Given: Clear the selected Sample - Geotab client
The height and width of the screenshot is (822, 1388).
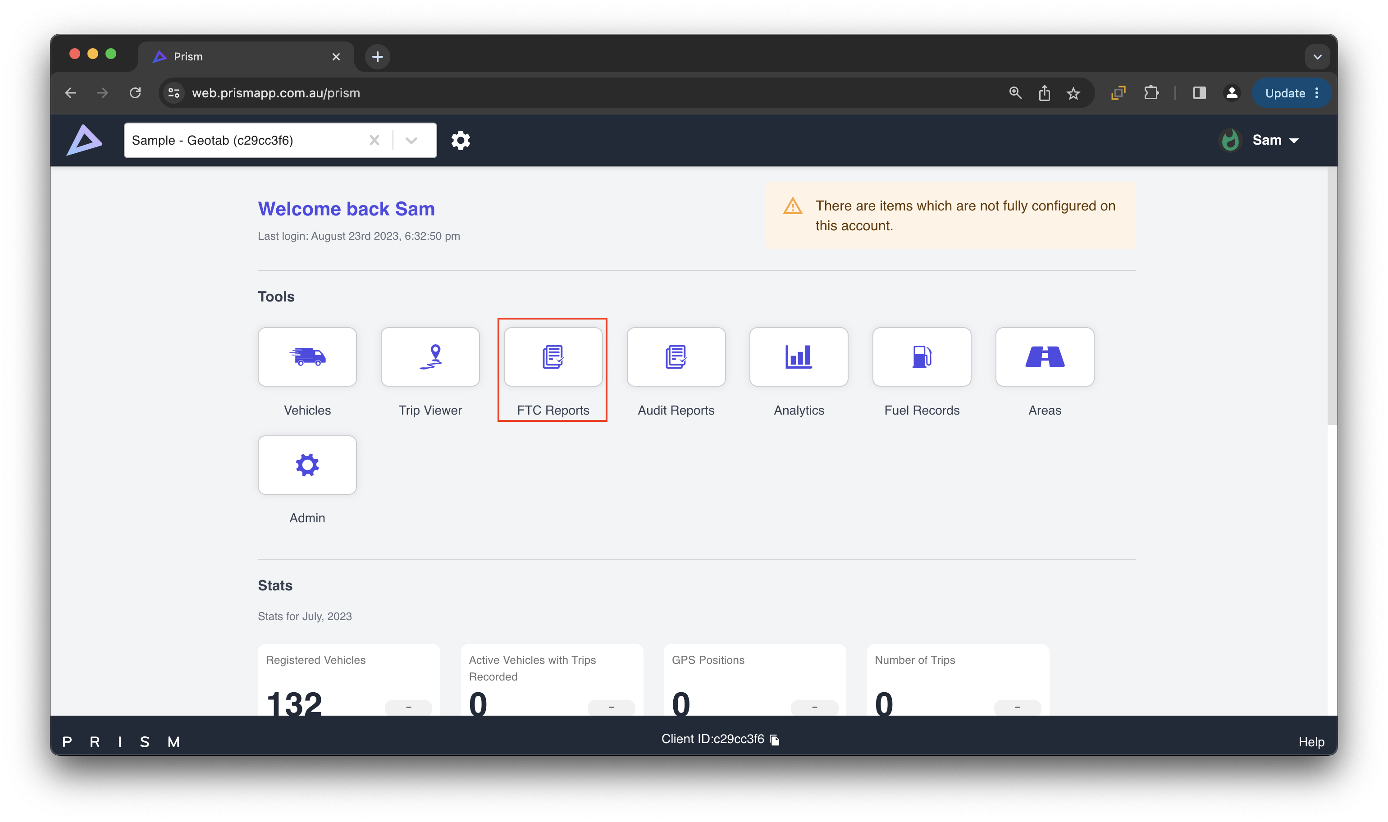Looking at the screenshot, I should point(374,141).
